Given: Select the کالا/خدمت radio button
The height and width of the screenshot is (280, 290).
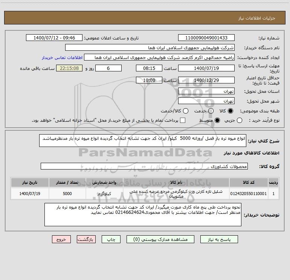Looking at the screenshot, I should 186,111.
